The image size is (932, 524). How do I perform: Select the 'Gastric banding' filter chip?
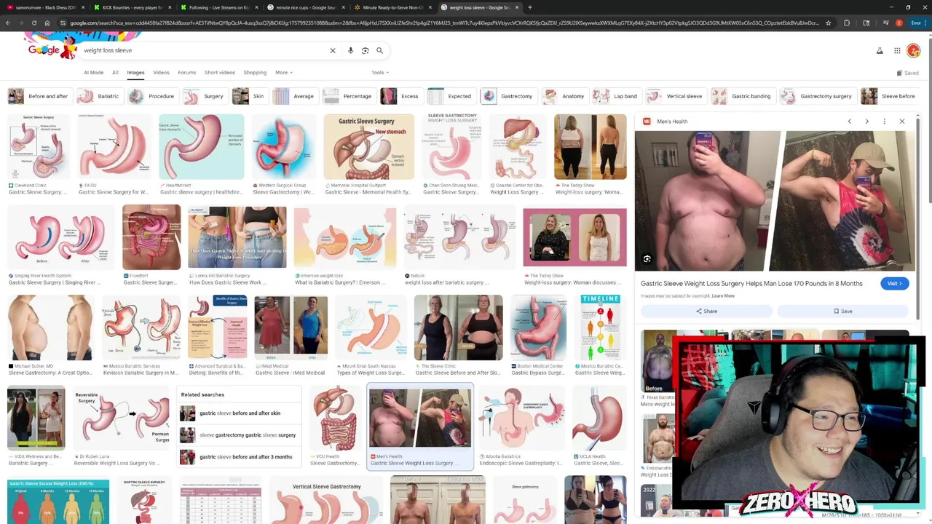(x=742, y=96)
